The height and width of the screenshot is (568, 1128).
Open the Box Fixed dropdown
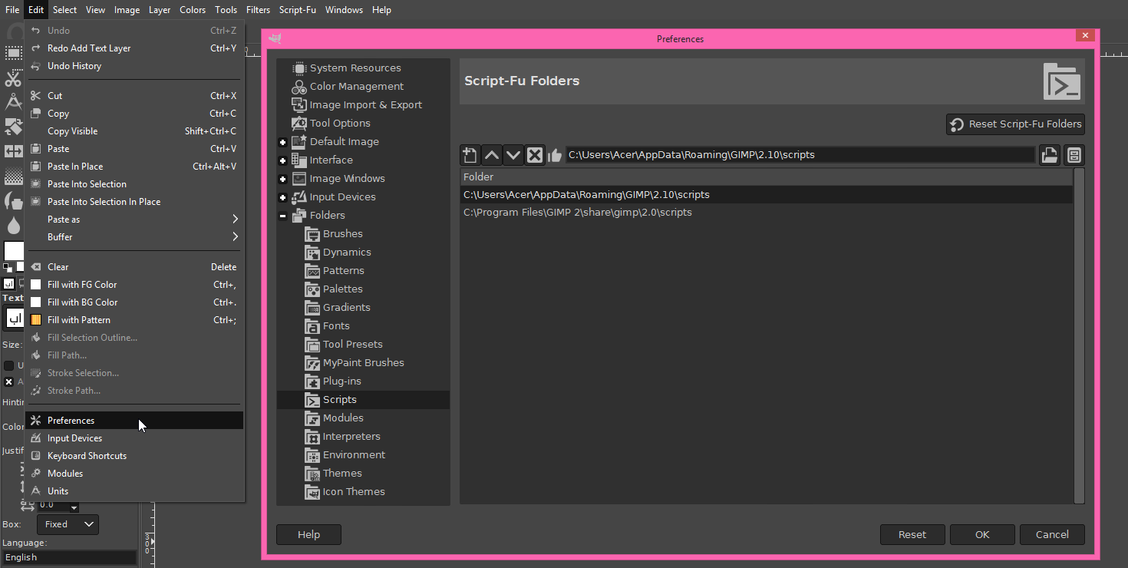click(68, 524)
